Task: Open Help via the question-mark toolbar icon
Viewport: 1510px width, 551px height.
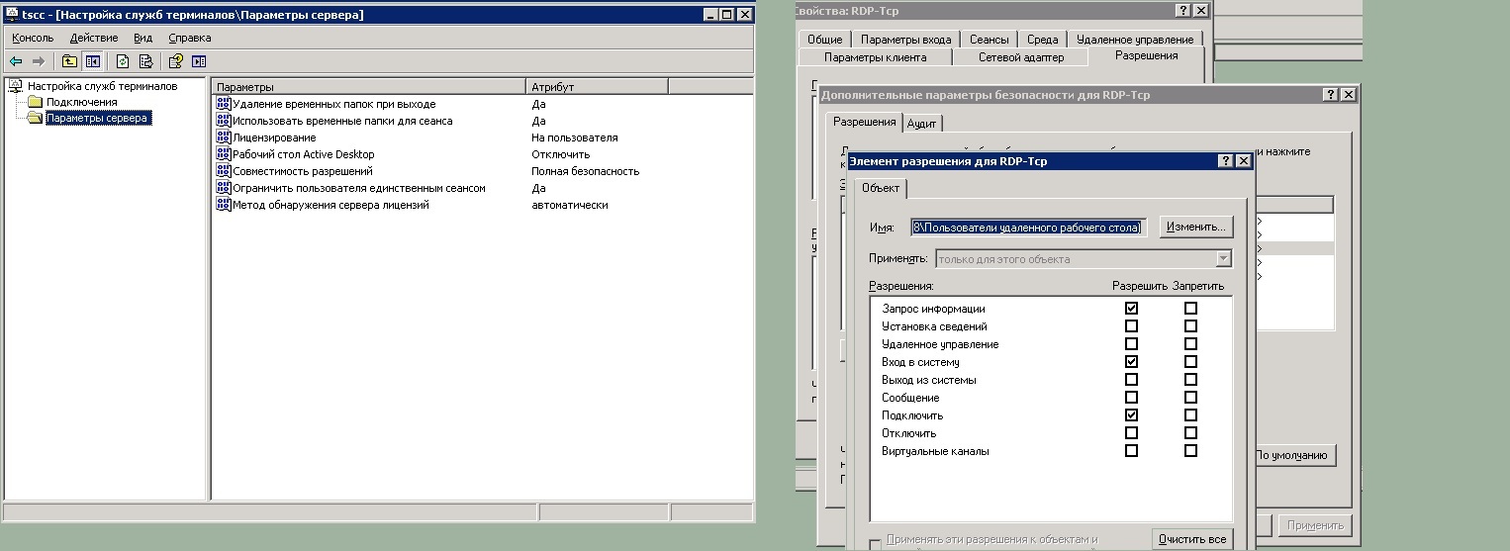Action: 175,61
